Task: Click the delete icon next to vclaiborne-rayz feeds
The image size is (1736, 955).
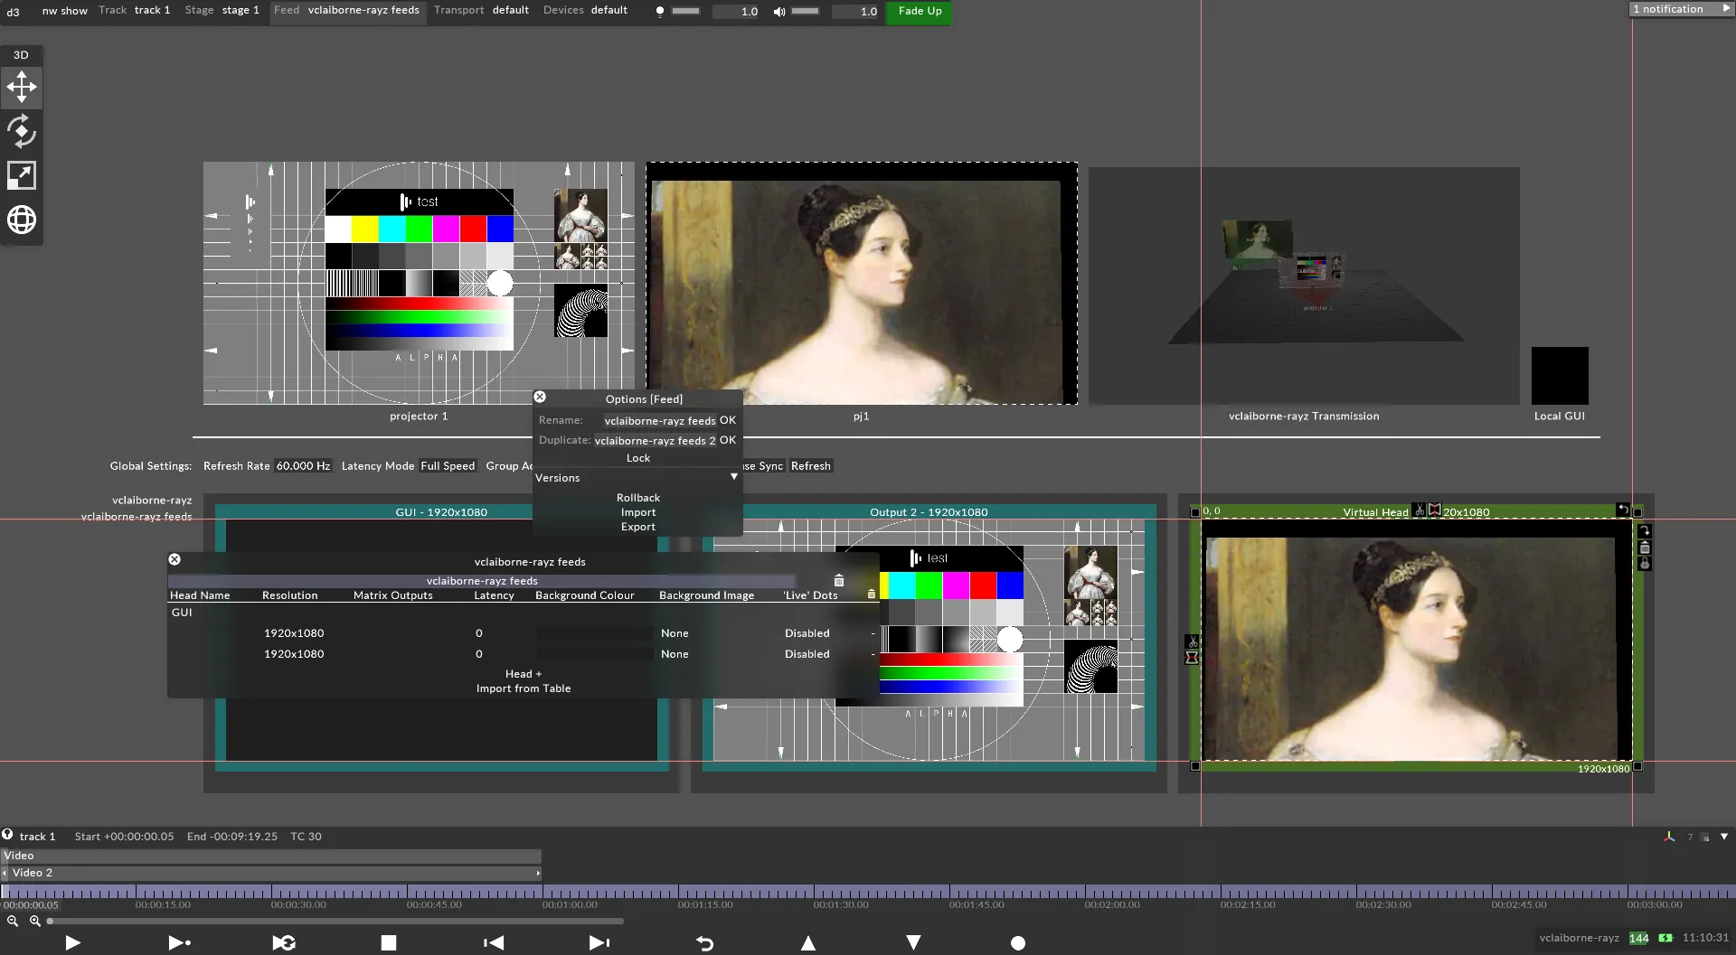Action: point(838,581)
